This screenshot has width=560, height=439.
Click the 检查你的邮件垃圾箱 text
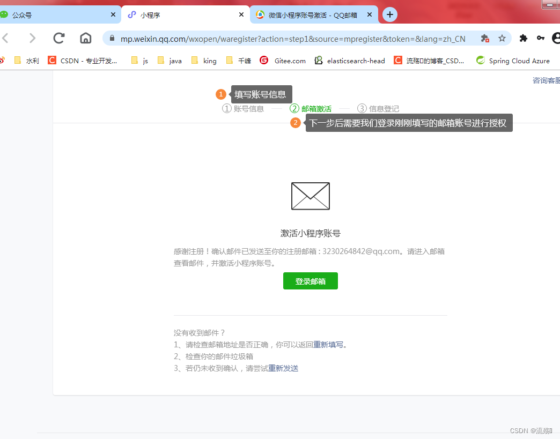coord(219,356)
